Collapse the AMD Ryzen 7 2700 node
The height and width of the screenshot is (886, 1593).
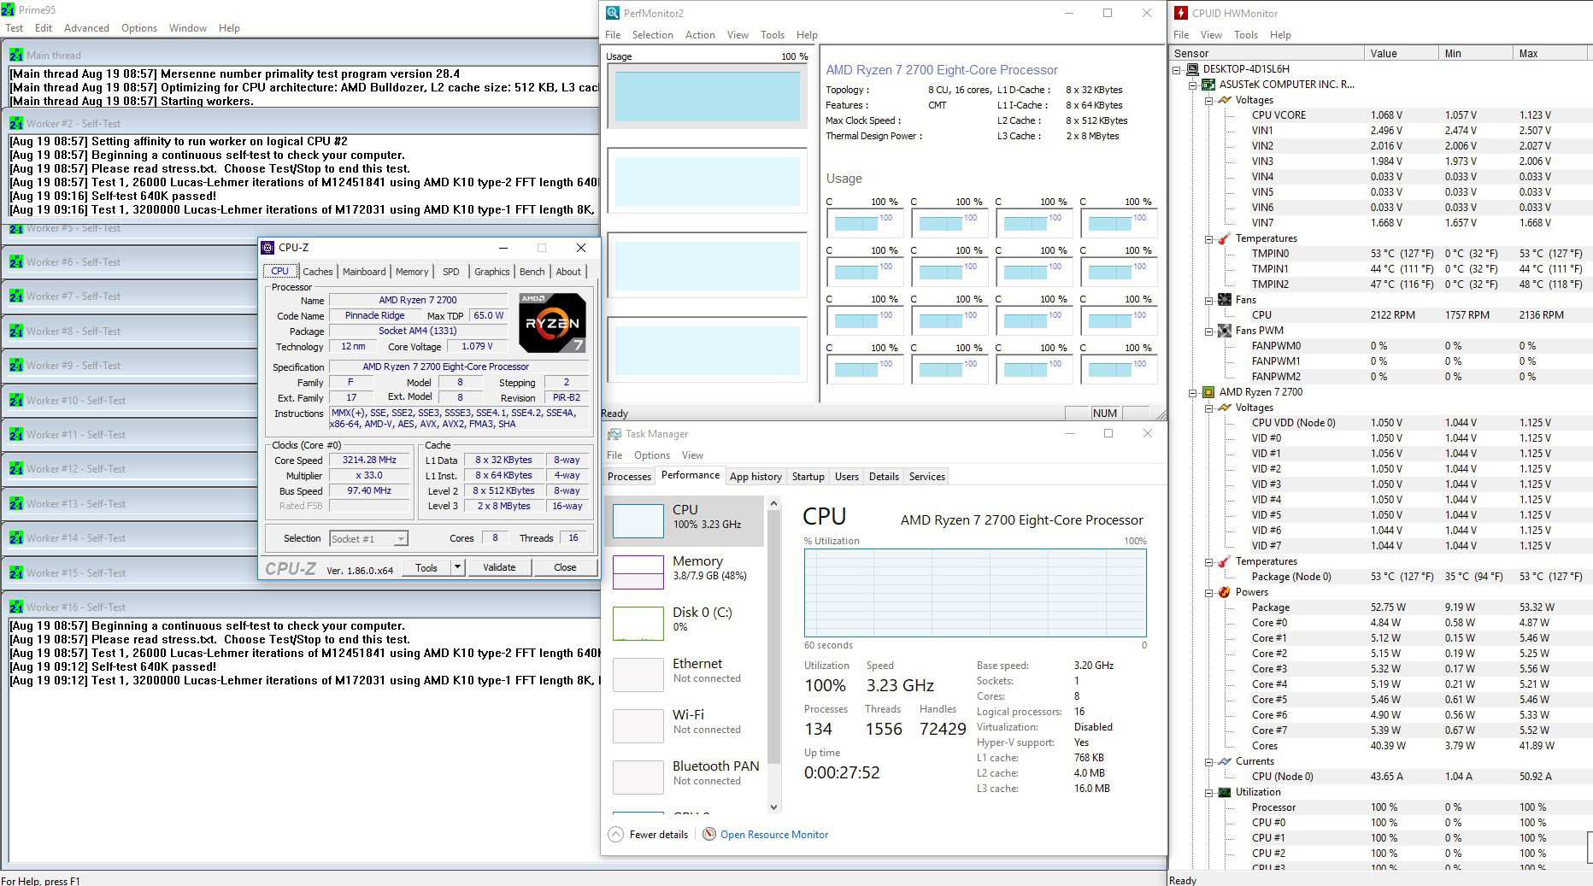tap(1193, 392)
